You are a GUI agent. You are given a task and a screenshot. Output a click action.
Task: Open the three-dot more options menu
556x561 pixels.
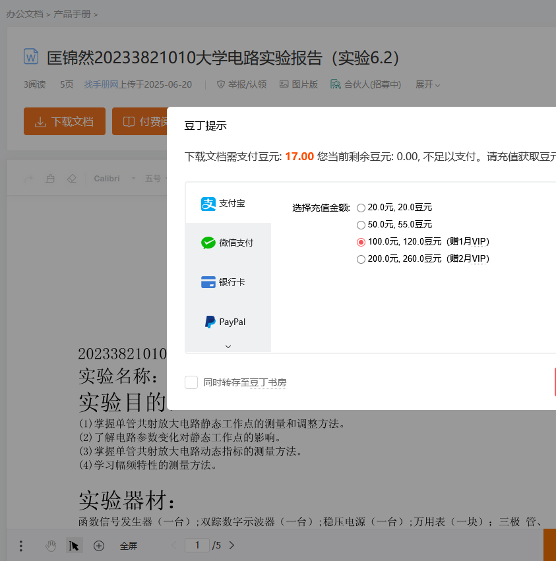tap(21, 546)
